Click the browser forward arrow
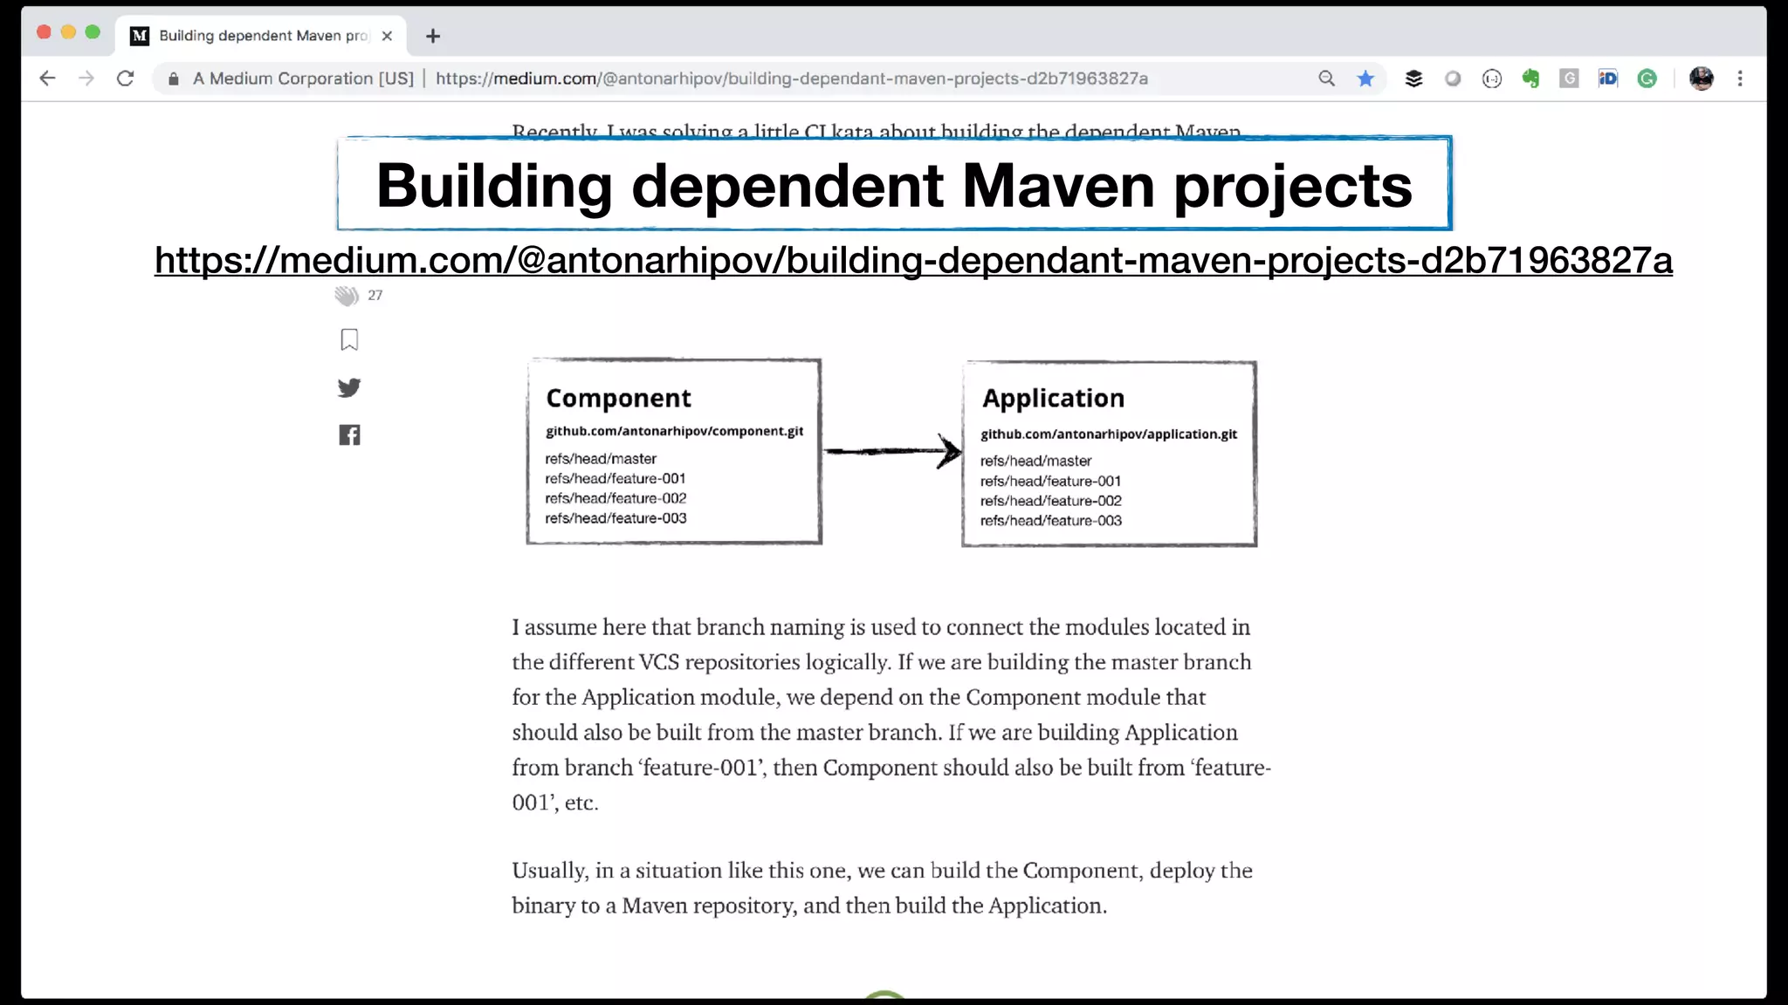Viewport: 1788px width, 1005px height. click(86, 79)
